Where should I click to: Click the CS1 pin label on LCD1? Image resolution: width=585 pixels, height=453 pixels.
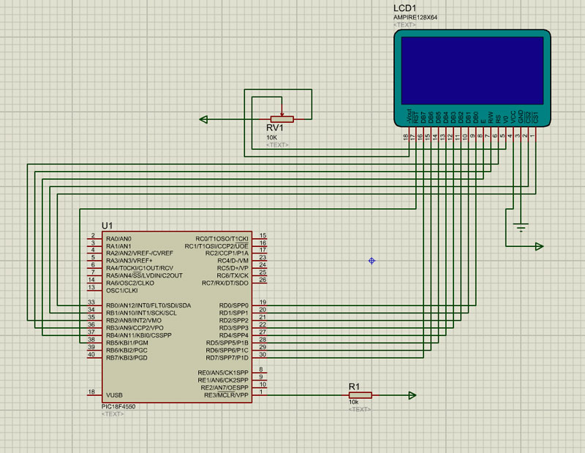(536, 118)
